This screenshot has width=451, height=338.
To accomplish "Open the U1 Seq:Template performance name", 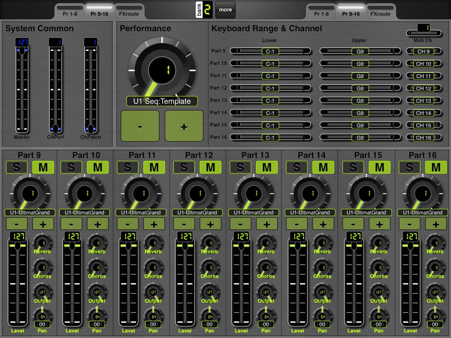I will click(x=162, y=101).
